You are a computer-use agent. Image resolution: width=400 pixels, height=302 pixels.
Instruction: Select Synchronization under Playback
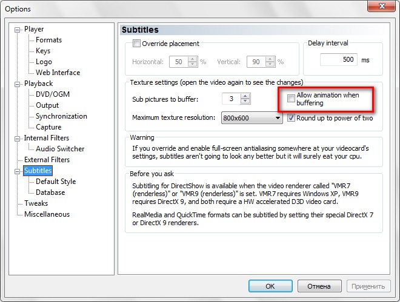[x=61, y=116]
